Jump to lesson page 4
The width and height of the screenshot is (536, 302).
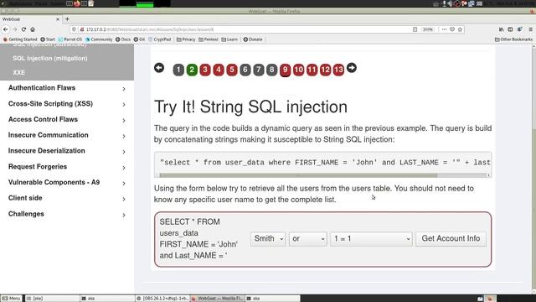pyautogui.click(x=219, y=70)
